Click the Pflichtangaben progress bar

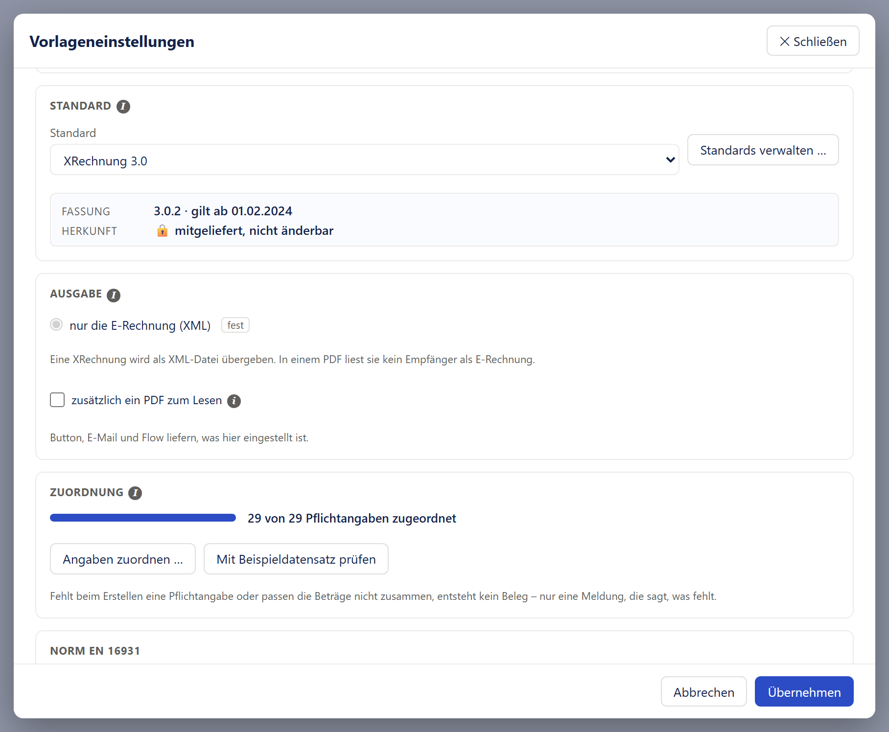pyautogui.click(x=143, y=518)
